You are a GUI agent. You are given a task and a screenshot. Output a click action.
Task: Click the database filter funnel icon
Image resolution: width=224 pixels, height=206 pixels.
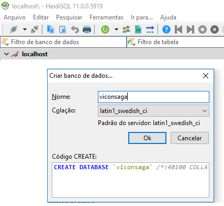tap(5, 42)
